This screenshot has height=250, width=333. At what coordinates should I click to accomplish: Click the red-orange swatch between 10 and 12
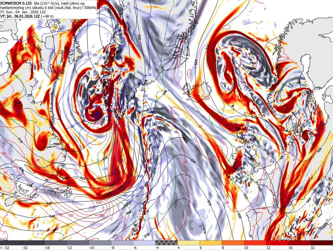click(255, 243)
